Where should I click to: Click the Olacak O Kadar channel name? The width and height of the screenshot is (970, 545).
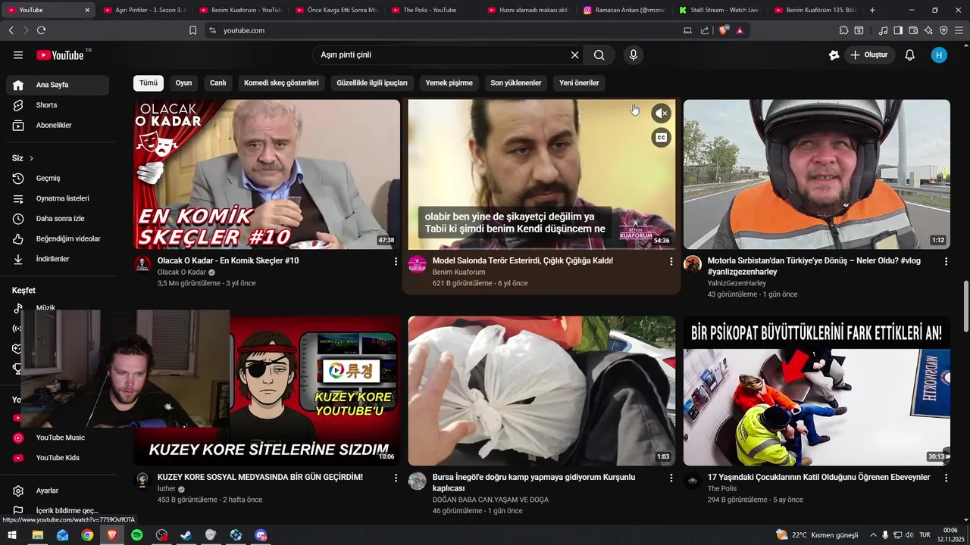point(182,272)
